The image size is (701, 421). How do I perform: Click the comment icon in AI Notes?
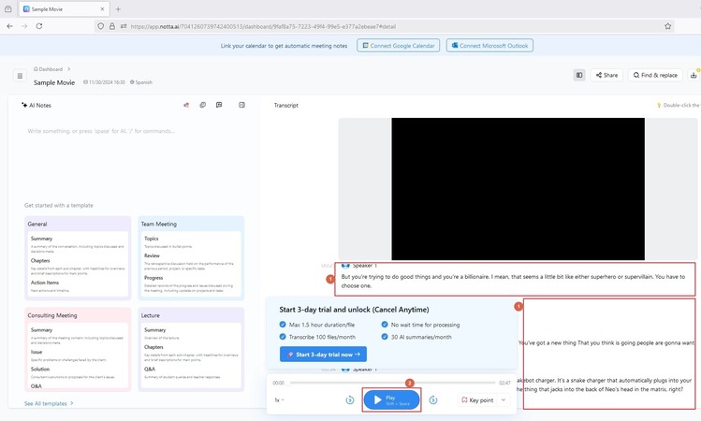[219, 105]
